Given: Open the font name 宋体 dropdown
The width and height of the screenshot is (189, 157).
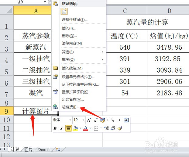Looking at the screenshot, I should coord(70,120).
